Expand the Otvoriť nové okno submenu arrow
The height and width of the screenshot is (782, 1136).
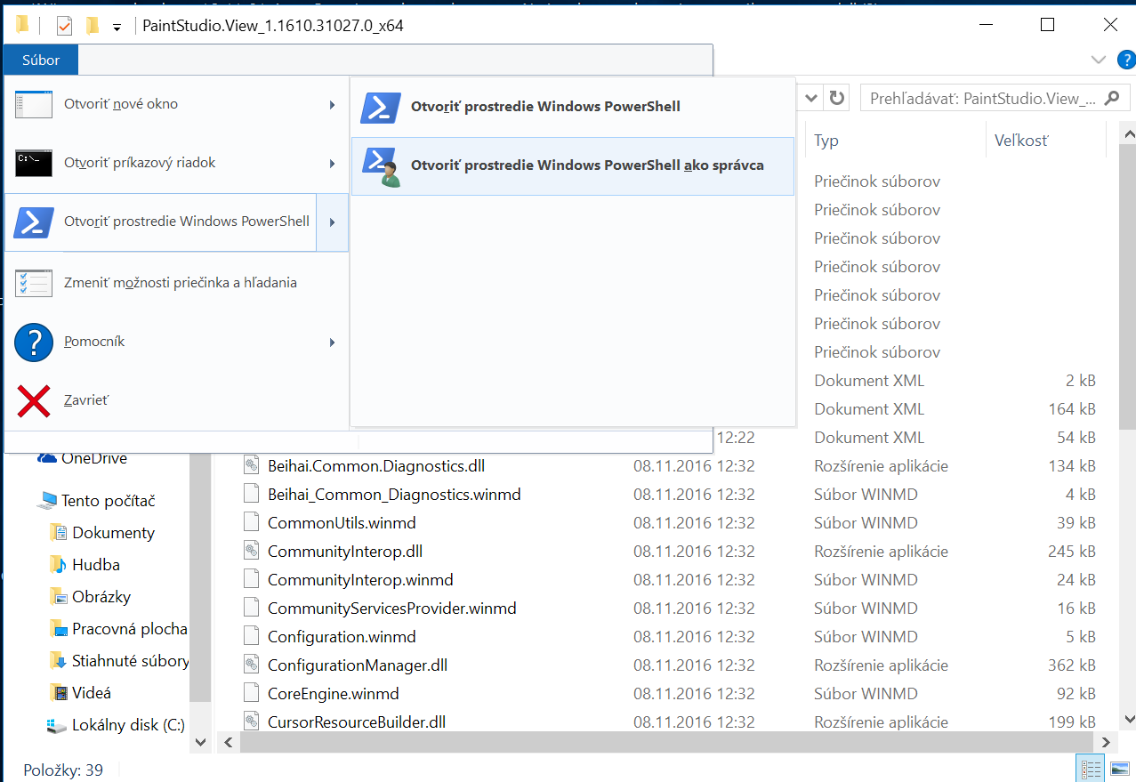(x=332, y=105)
